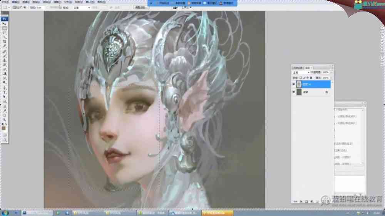Open the Windows Start button
This screenshot has width=385, height=216.
(x=5, y=213)
